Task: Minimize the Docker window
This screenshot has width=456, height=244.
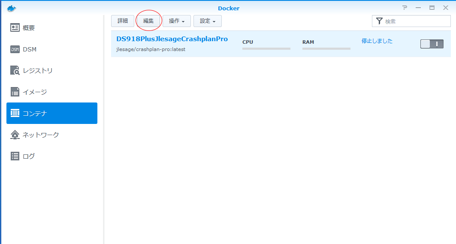Action: 418,8
